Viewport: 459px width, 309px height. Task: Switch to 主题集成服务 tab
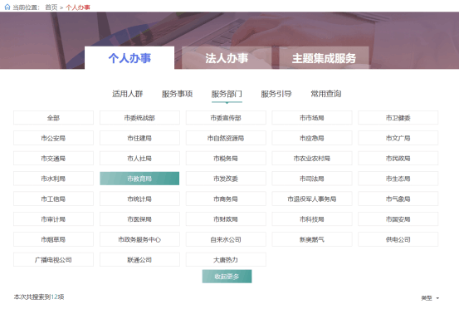(324, 58)
